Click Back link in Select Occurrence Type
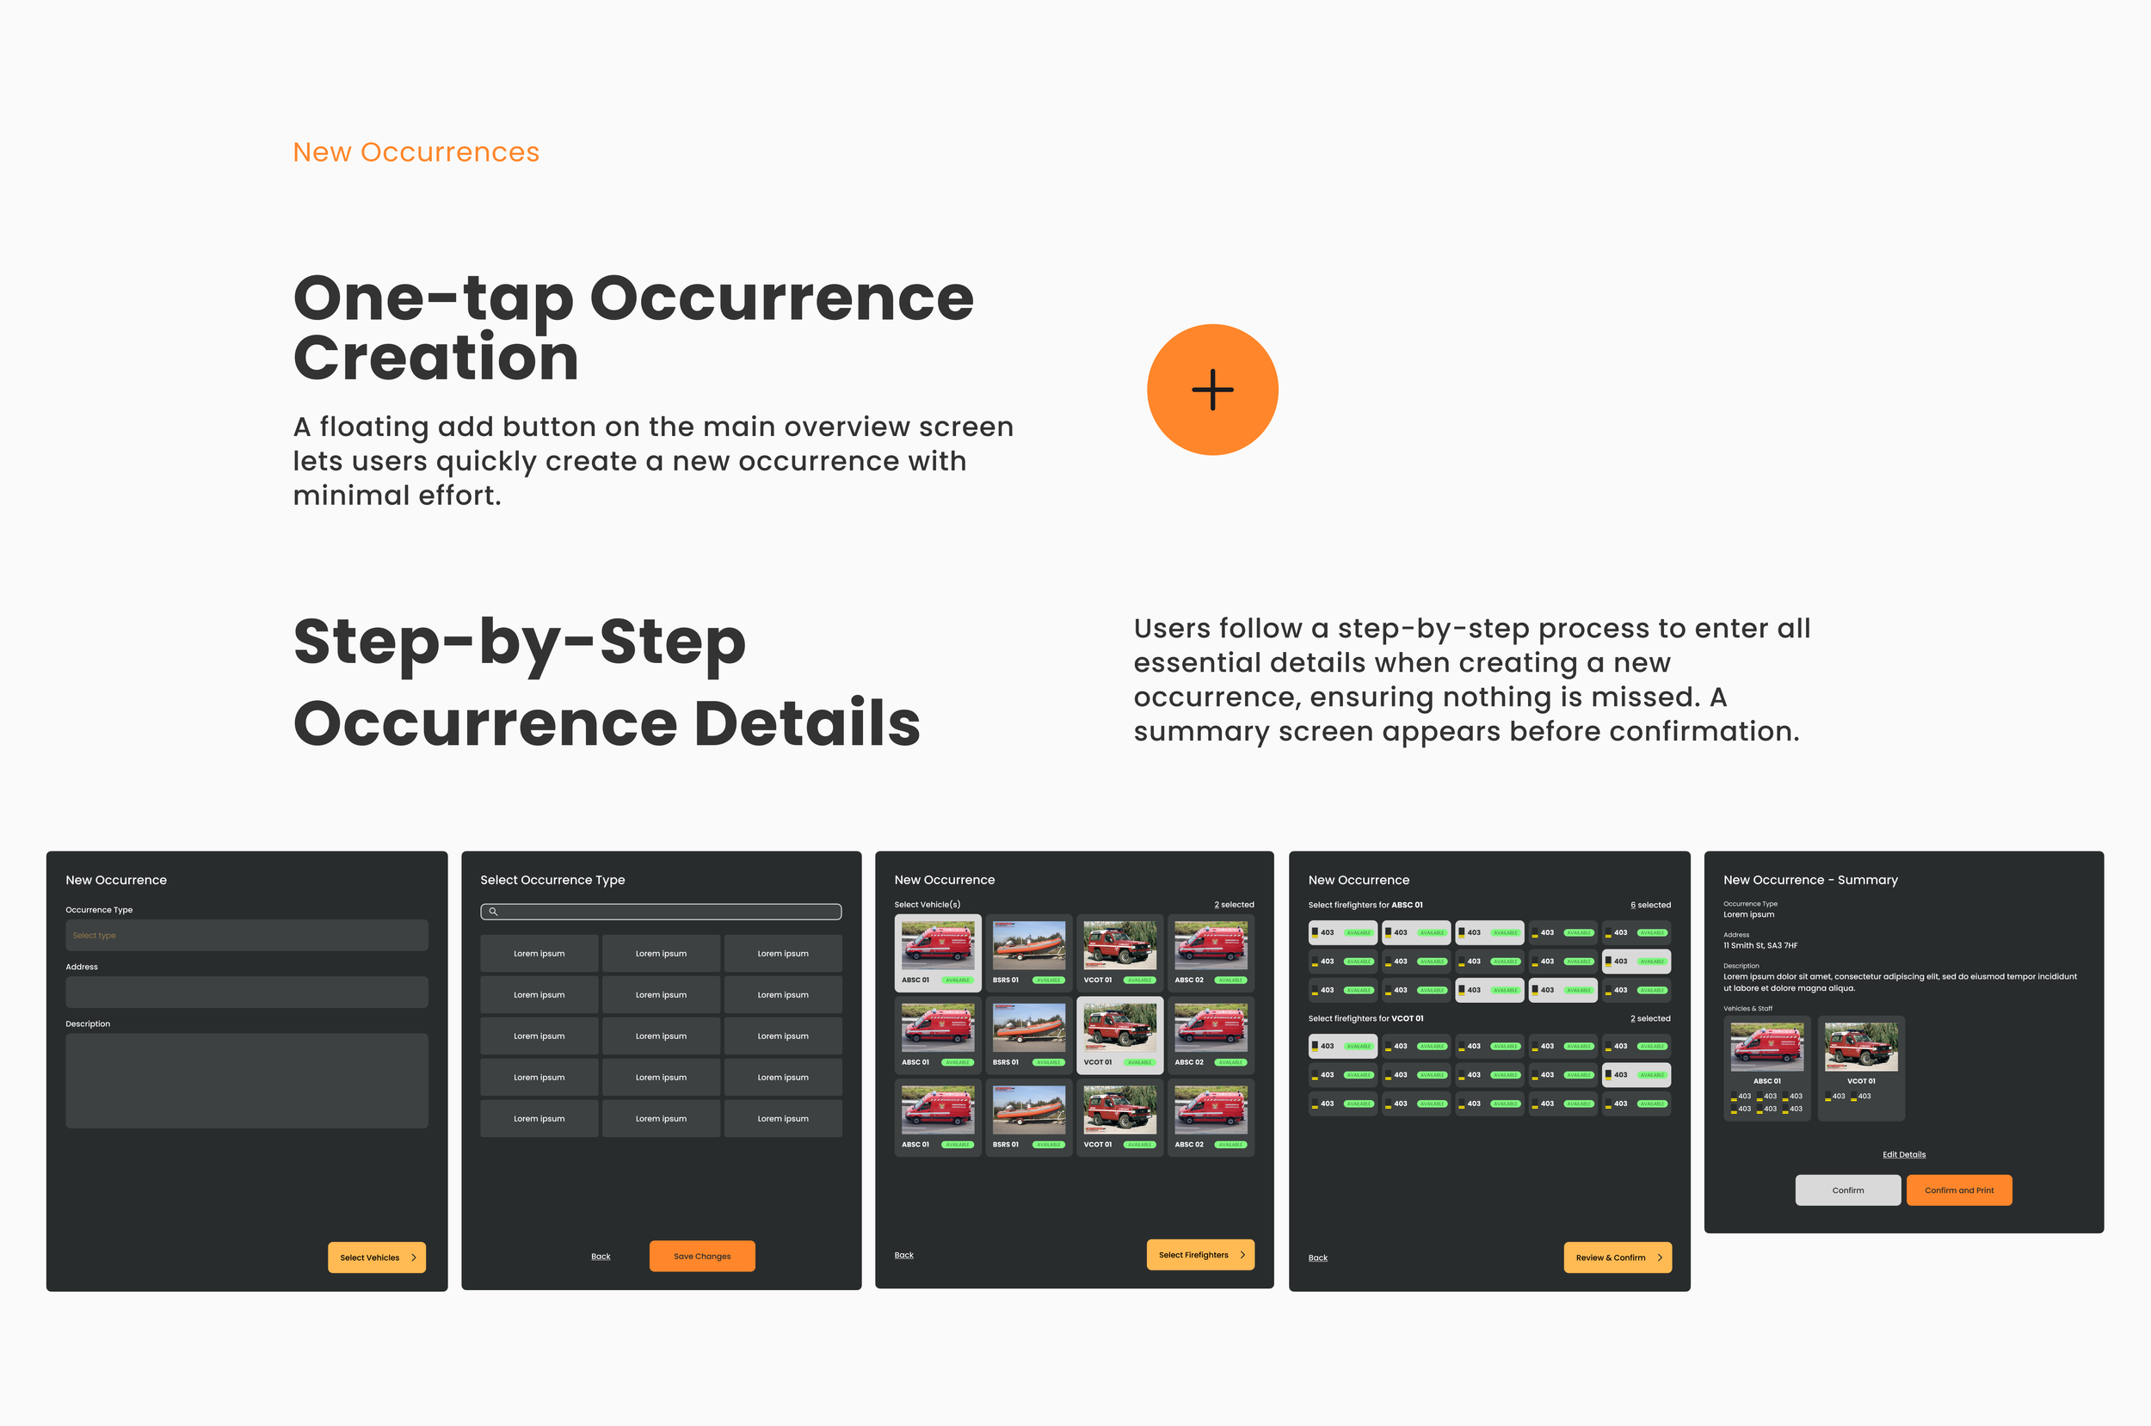Screen dimensions: 2151x1426 [601, 1257]
